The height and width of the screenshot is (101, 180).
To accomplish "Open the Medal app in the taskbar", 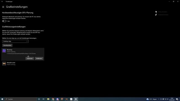I will 67,99.
